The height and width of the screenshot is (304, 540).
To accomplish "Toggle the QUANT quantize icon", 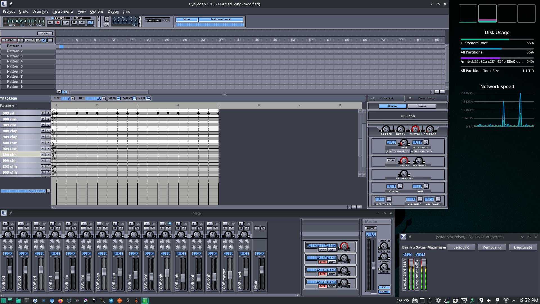I will click(134, 98).
